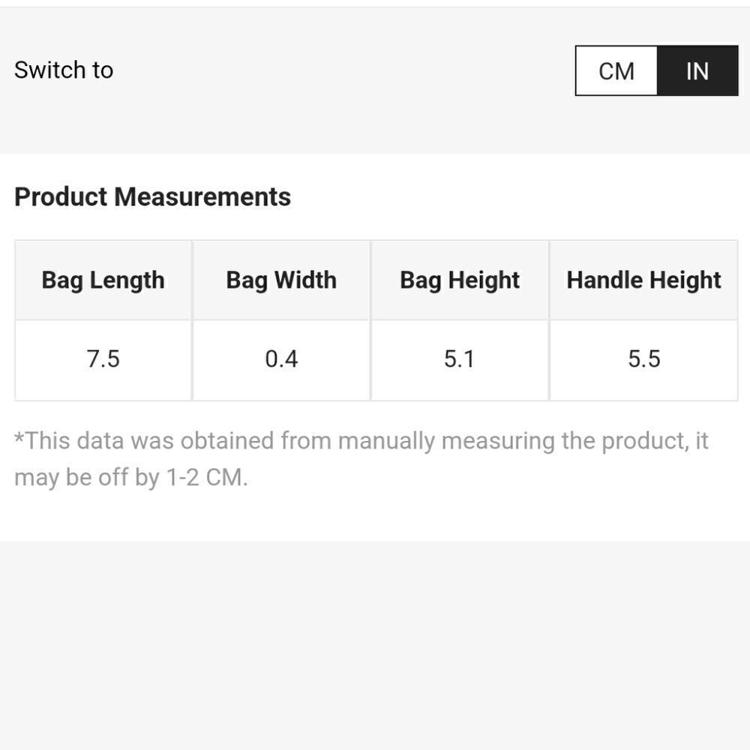Select the Bag Width column header
This screenshot has width=750, height=750.
(x=281, y=280)
